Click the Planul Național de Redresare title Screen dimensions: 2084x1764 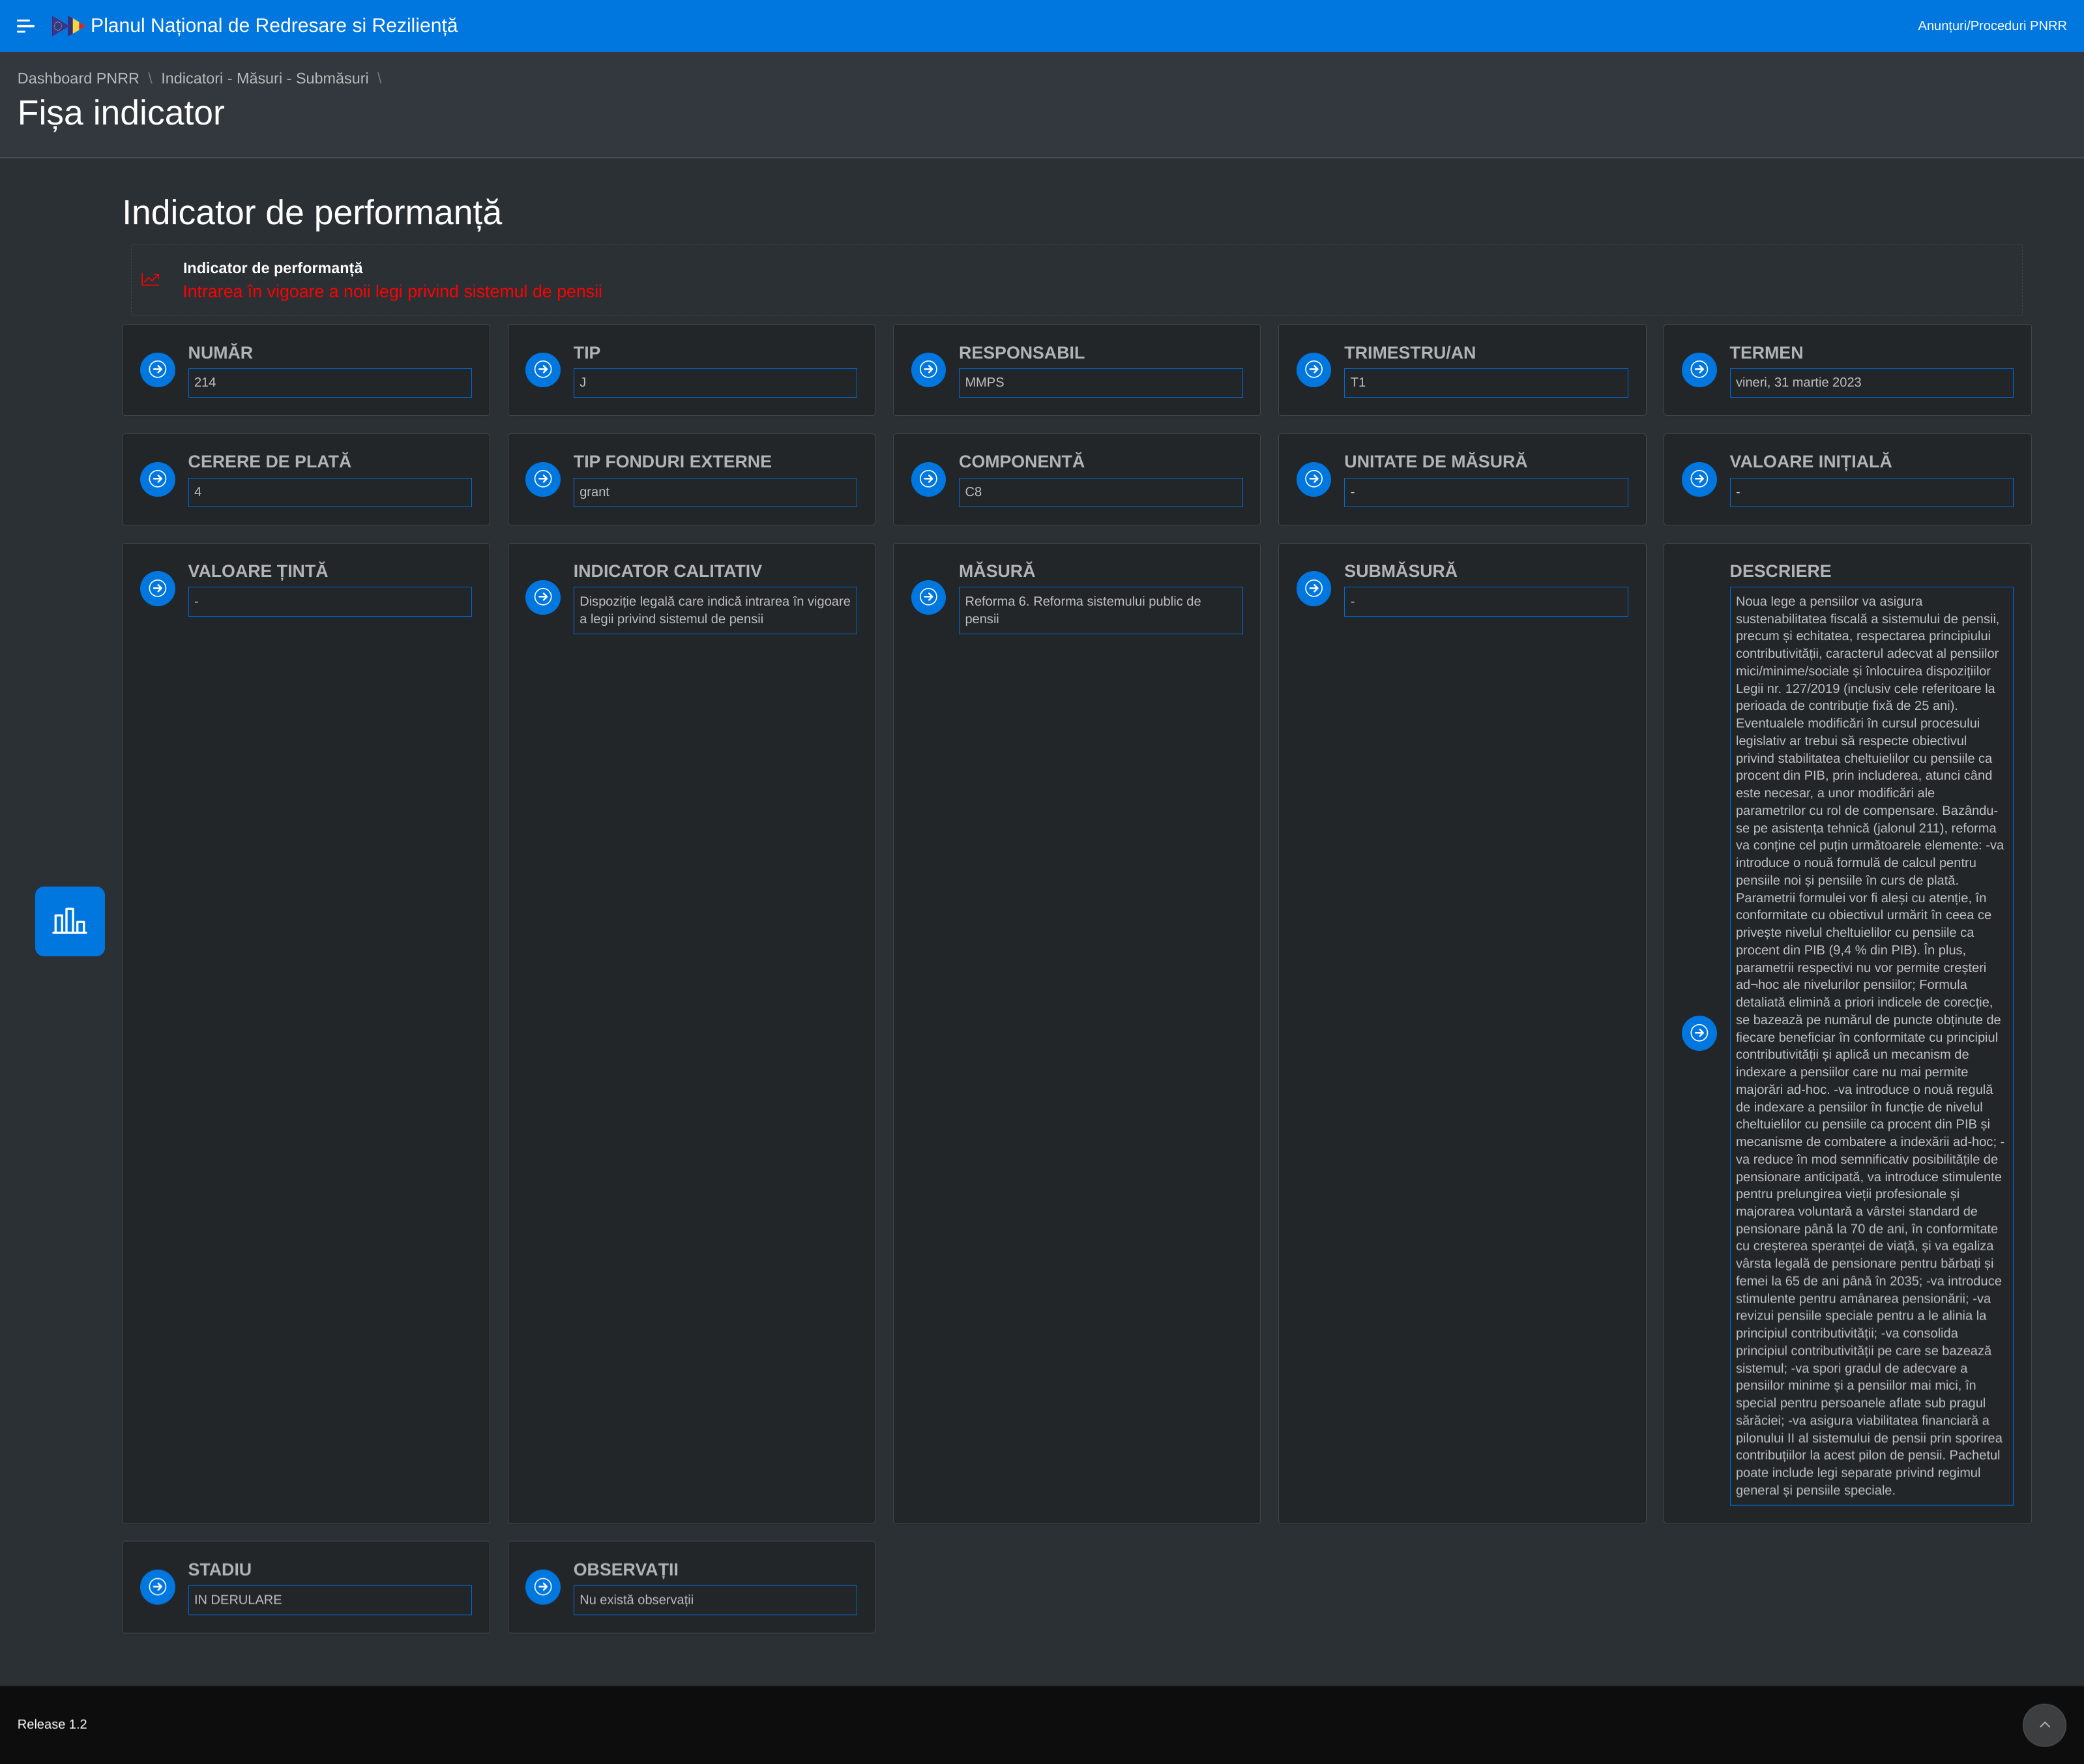(274, 26)
